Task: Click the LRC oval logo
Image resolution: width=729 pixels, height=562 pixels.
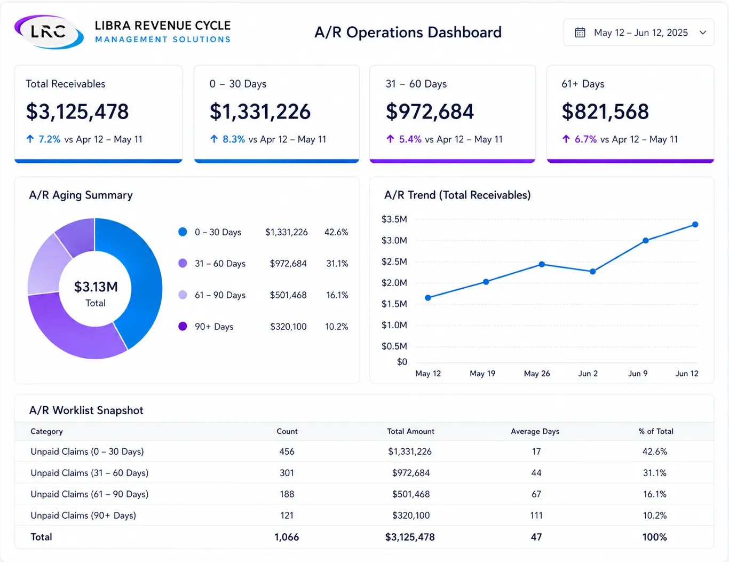Action: coord(49,31)
